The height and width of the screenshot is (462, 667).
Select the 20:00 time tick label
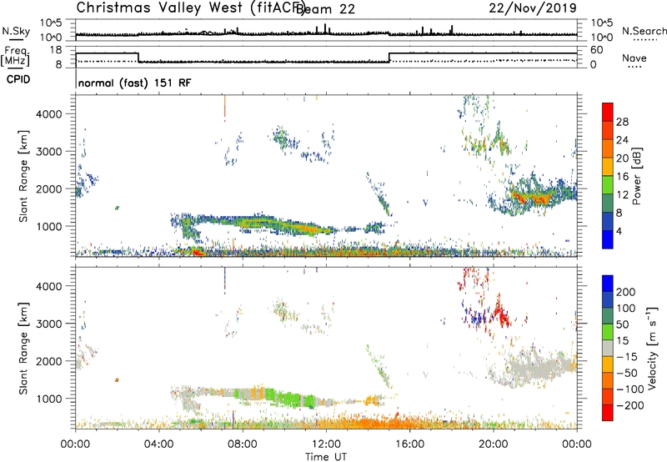[494, 444]
